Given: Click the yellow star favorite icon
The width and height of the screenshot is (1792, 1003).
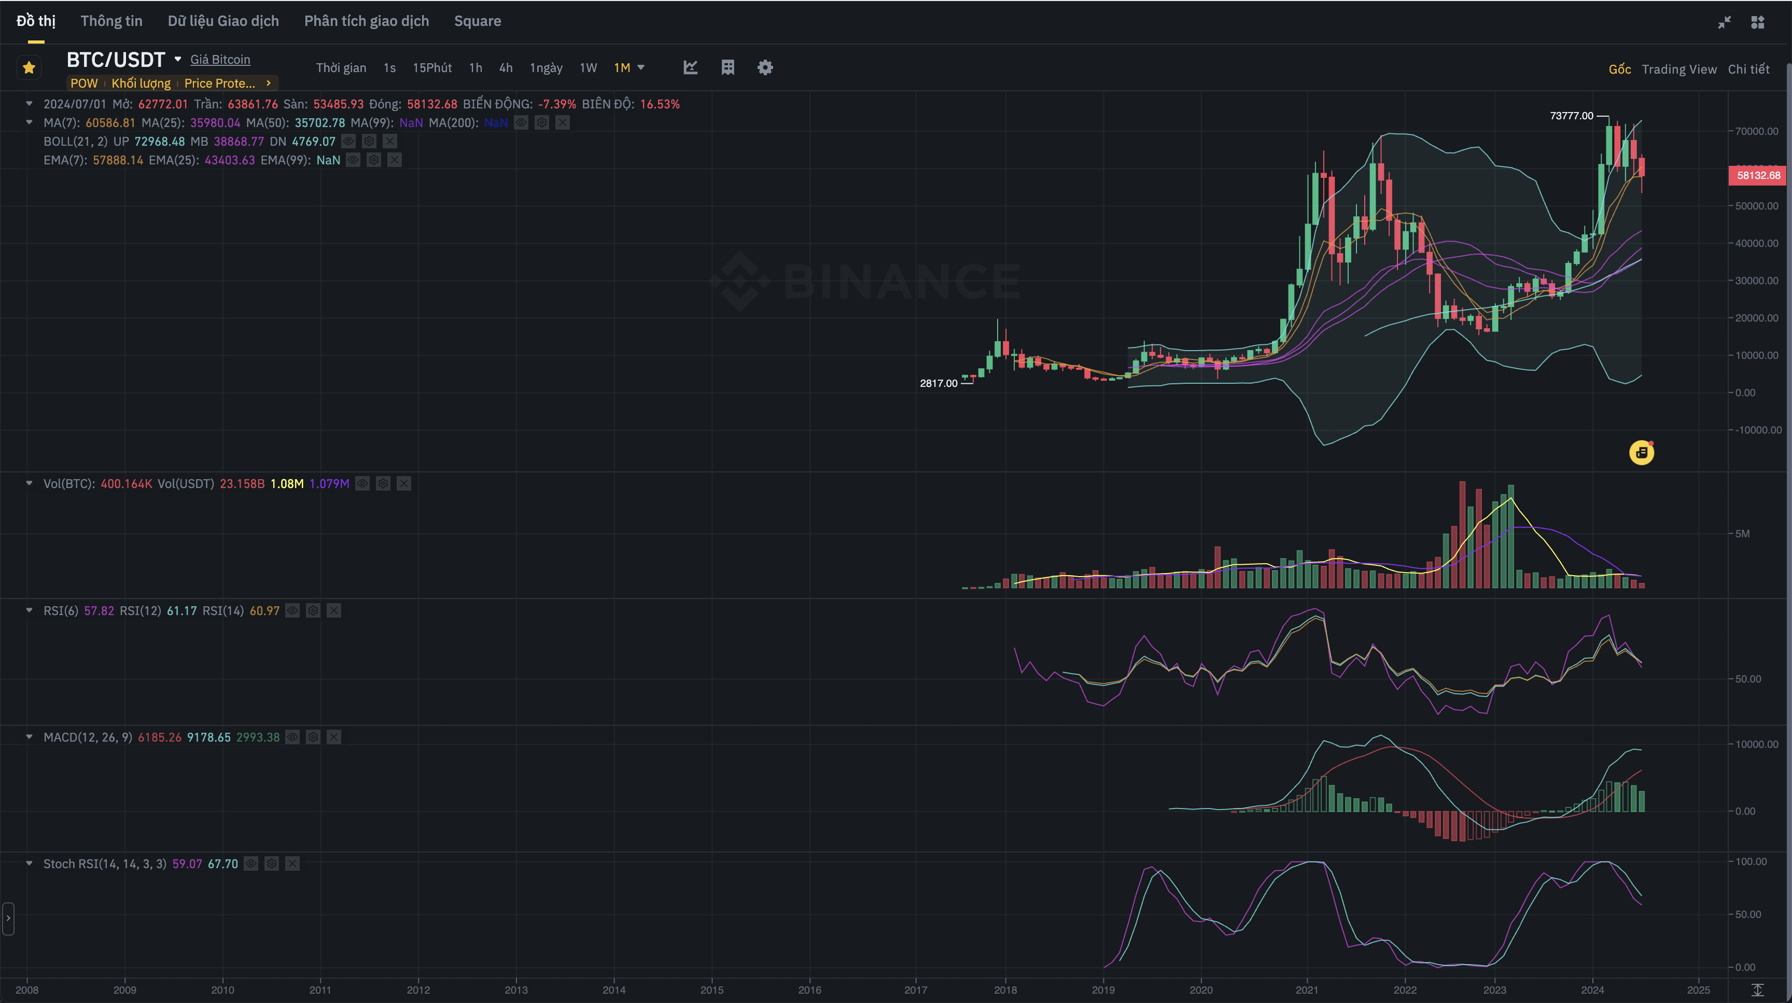Looking at the screenshot, I should point(29,67).
